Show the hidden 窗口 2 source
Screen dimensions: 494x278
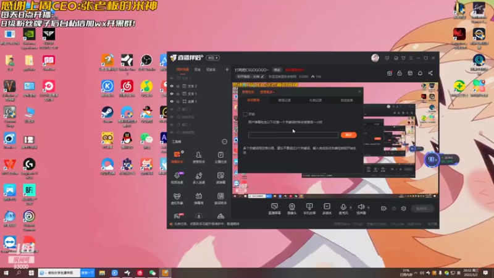172,109
